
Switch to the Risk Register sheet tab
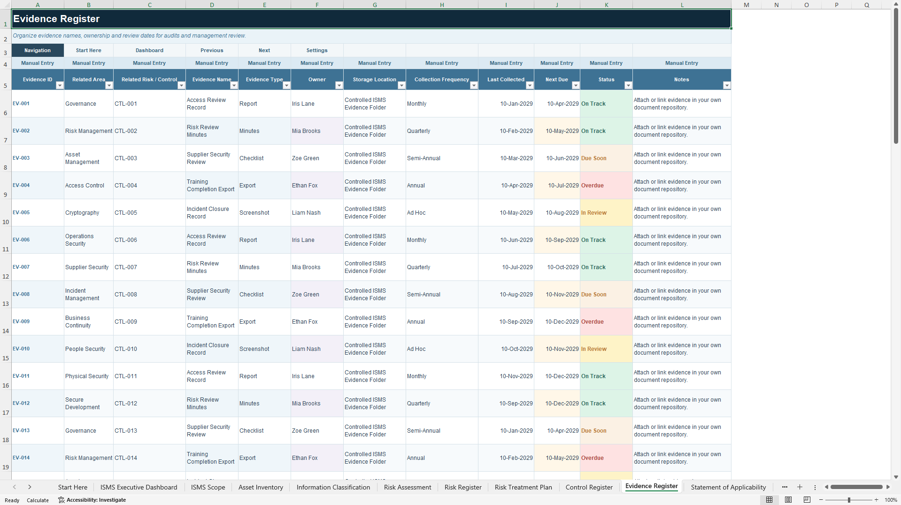(x=463, y=487)
